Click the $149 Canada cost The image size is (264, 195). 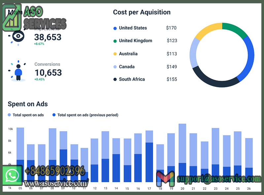(172, 67)
